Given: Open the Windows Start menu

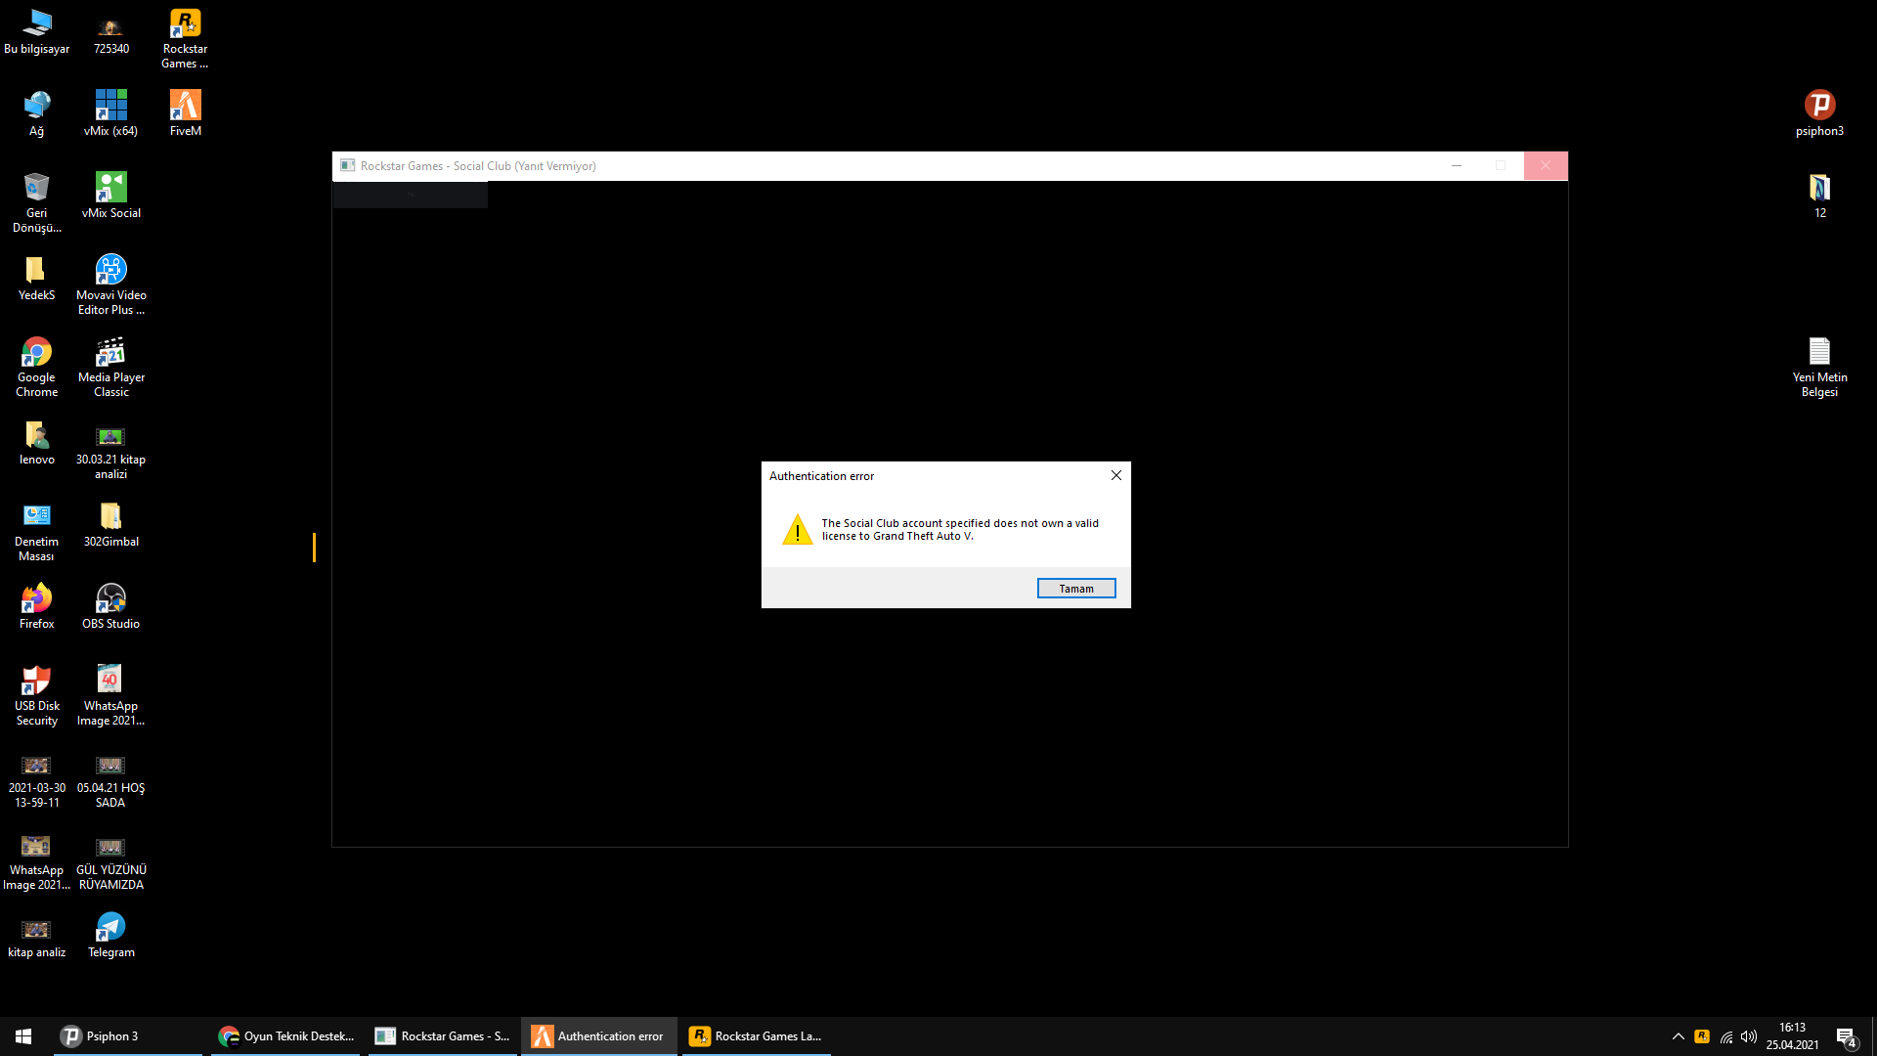Looking at the screenshot, I should tap(23, 1035).
